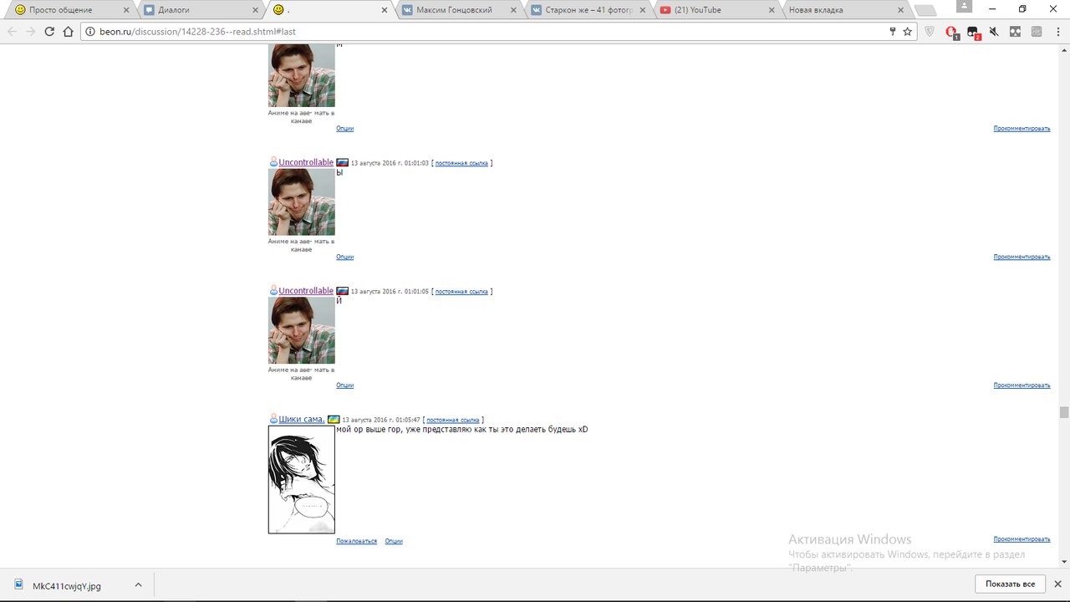1070x602 pixels.
Task: Open the muted speaker extension icon
Action: [994, 32]
